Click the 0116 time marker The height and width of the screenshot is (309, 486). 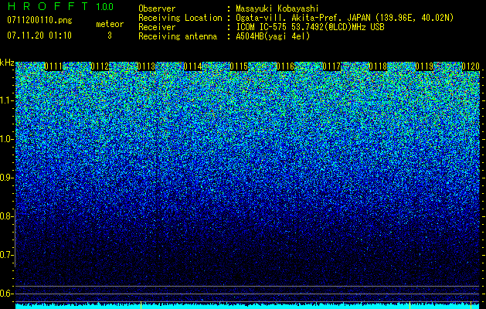285,66
